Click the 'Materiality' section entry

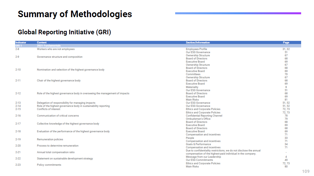tap(192, 87)
